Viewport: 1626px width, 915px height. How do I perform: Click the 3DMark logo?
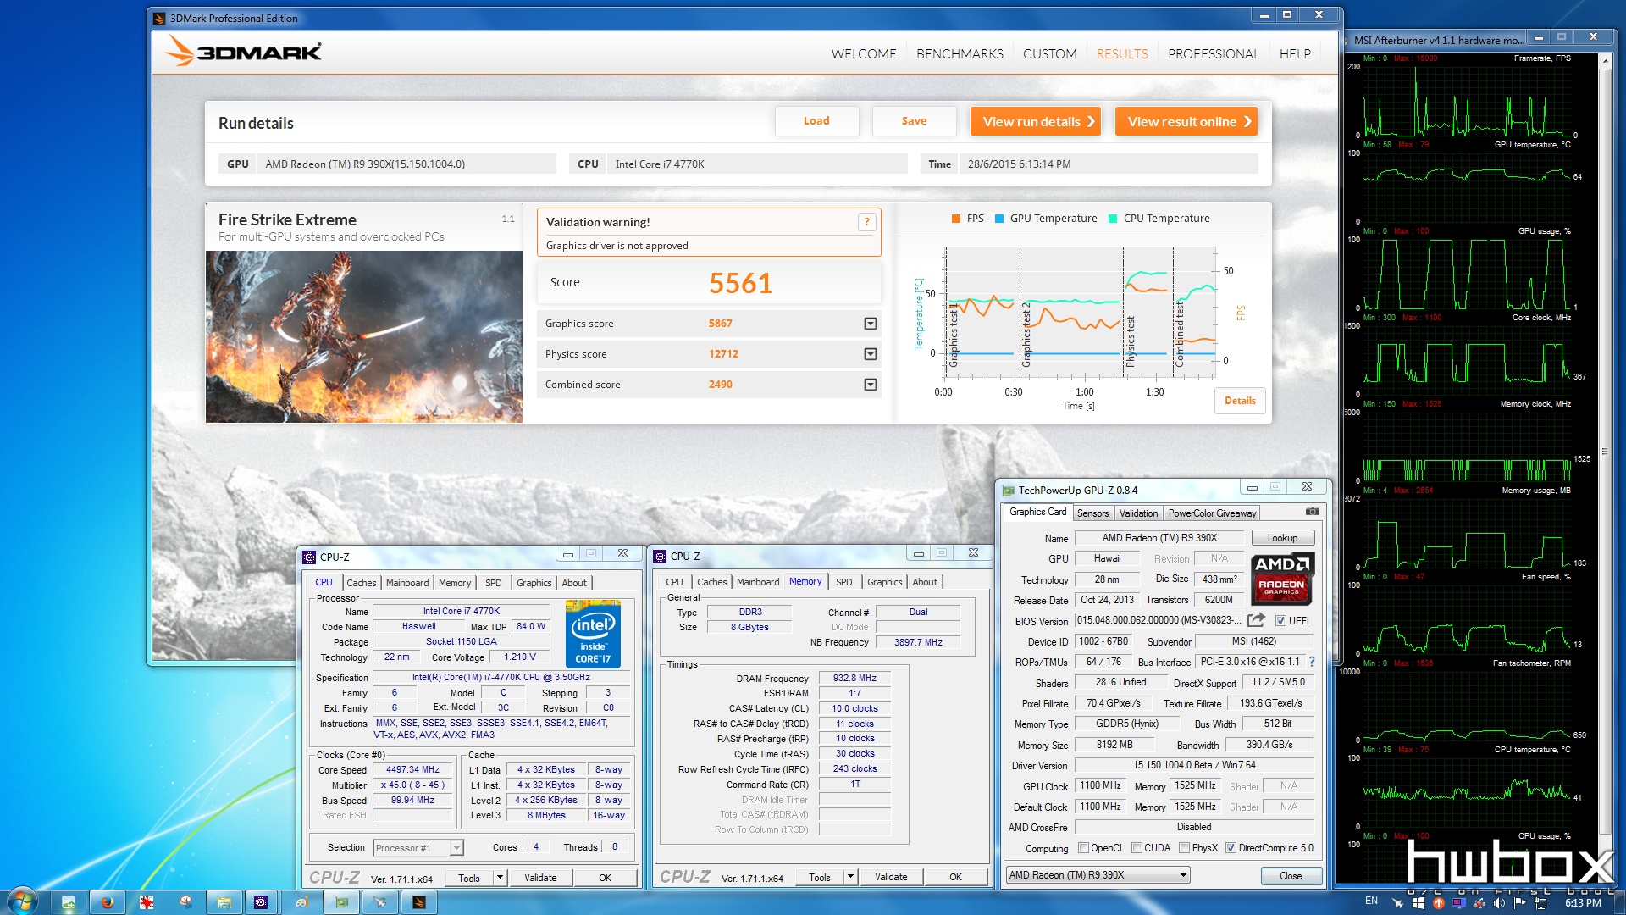244,52
